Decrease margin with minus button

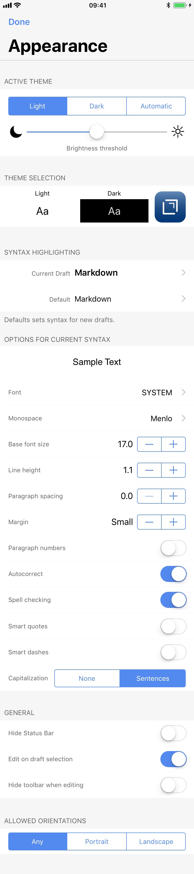(149, 522)
